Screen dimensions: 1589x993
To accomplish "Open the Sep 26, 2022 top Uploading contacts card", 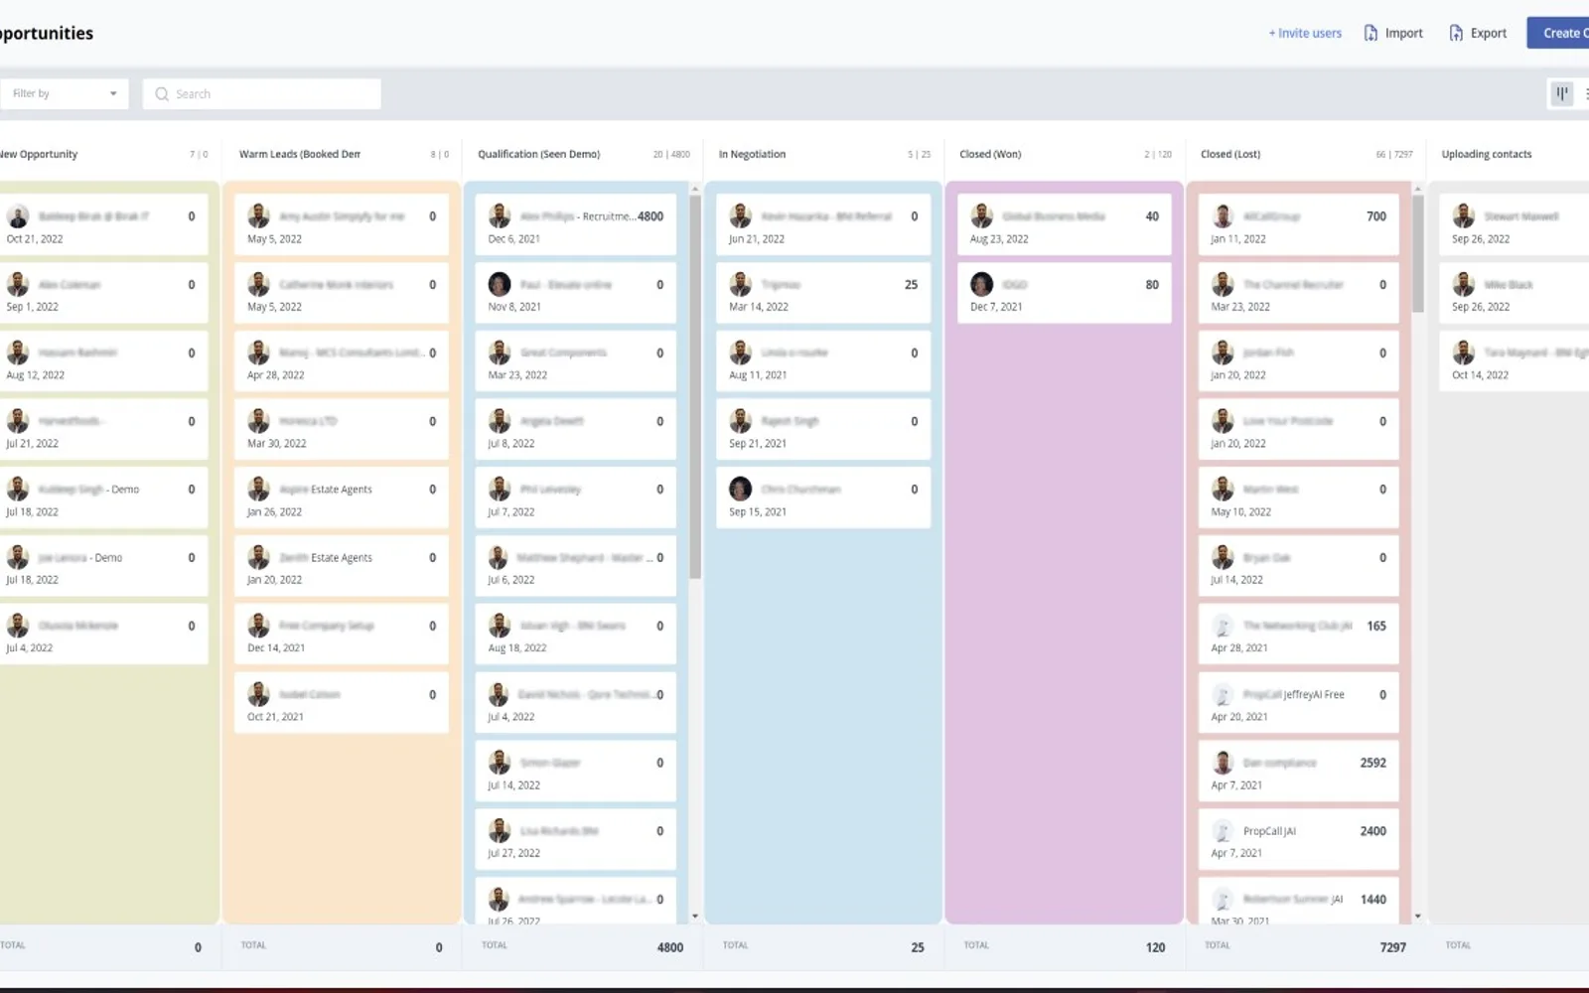I will pyautogui.click(x=1515, y=225).
